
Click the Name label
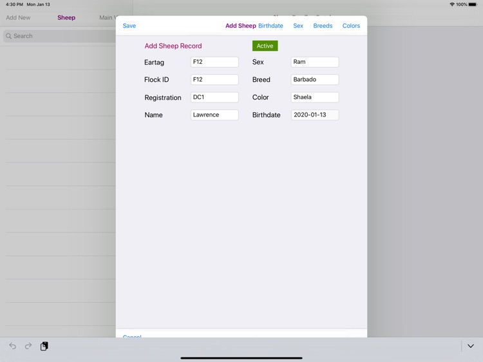(153, 115)
